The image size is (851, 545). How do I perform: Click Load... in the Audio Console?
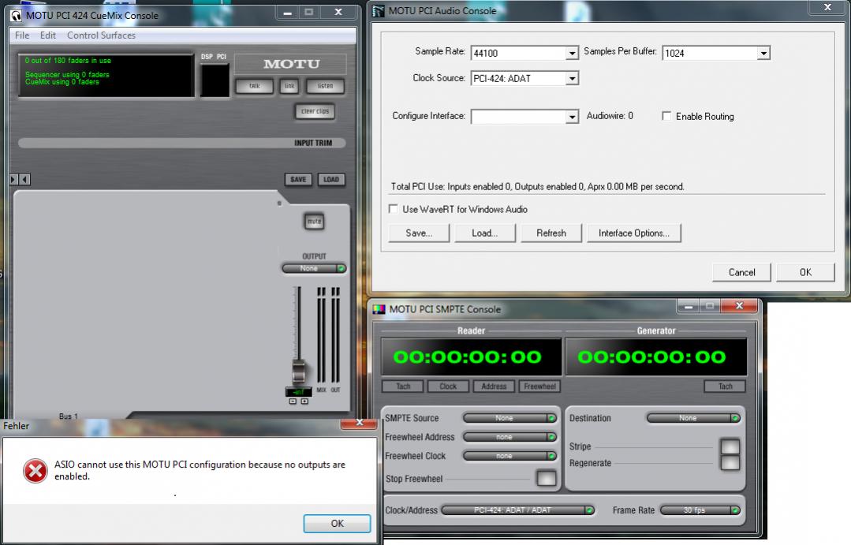(x=485, y=233)
